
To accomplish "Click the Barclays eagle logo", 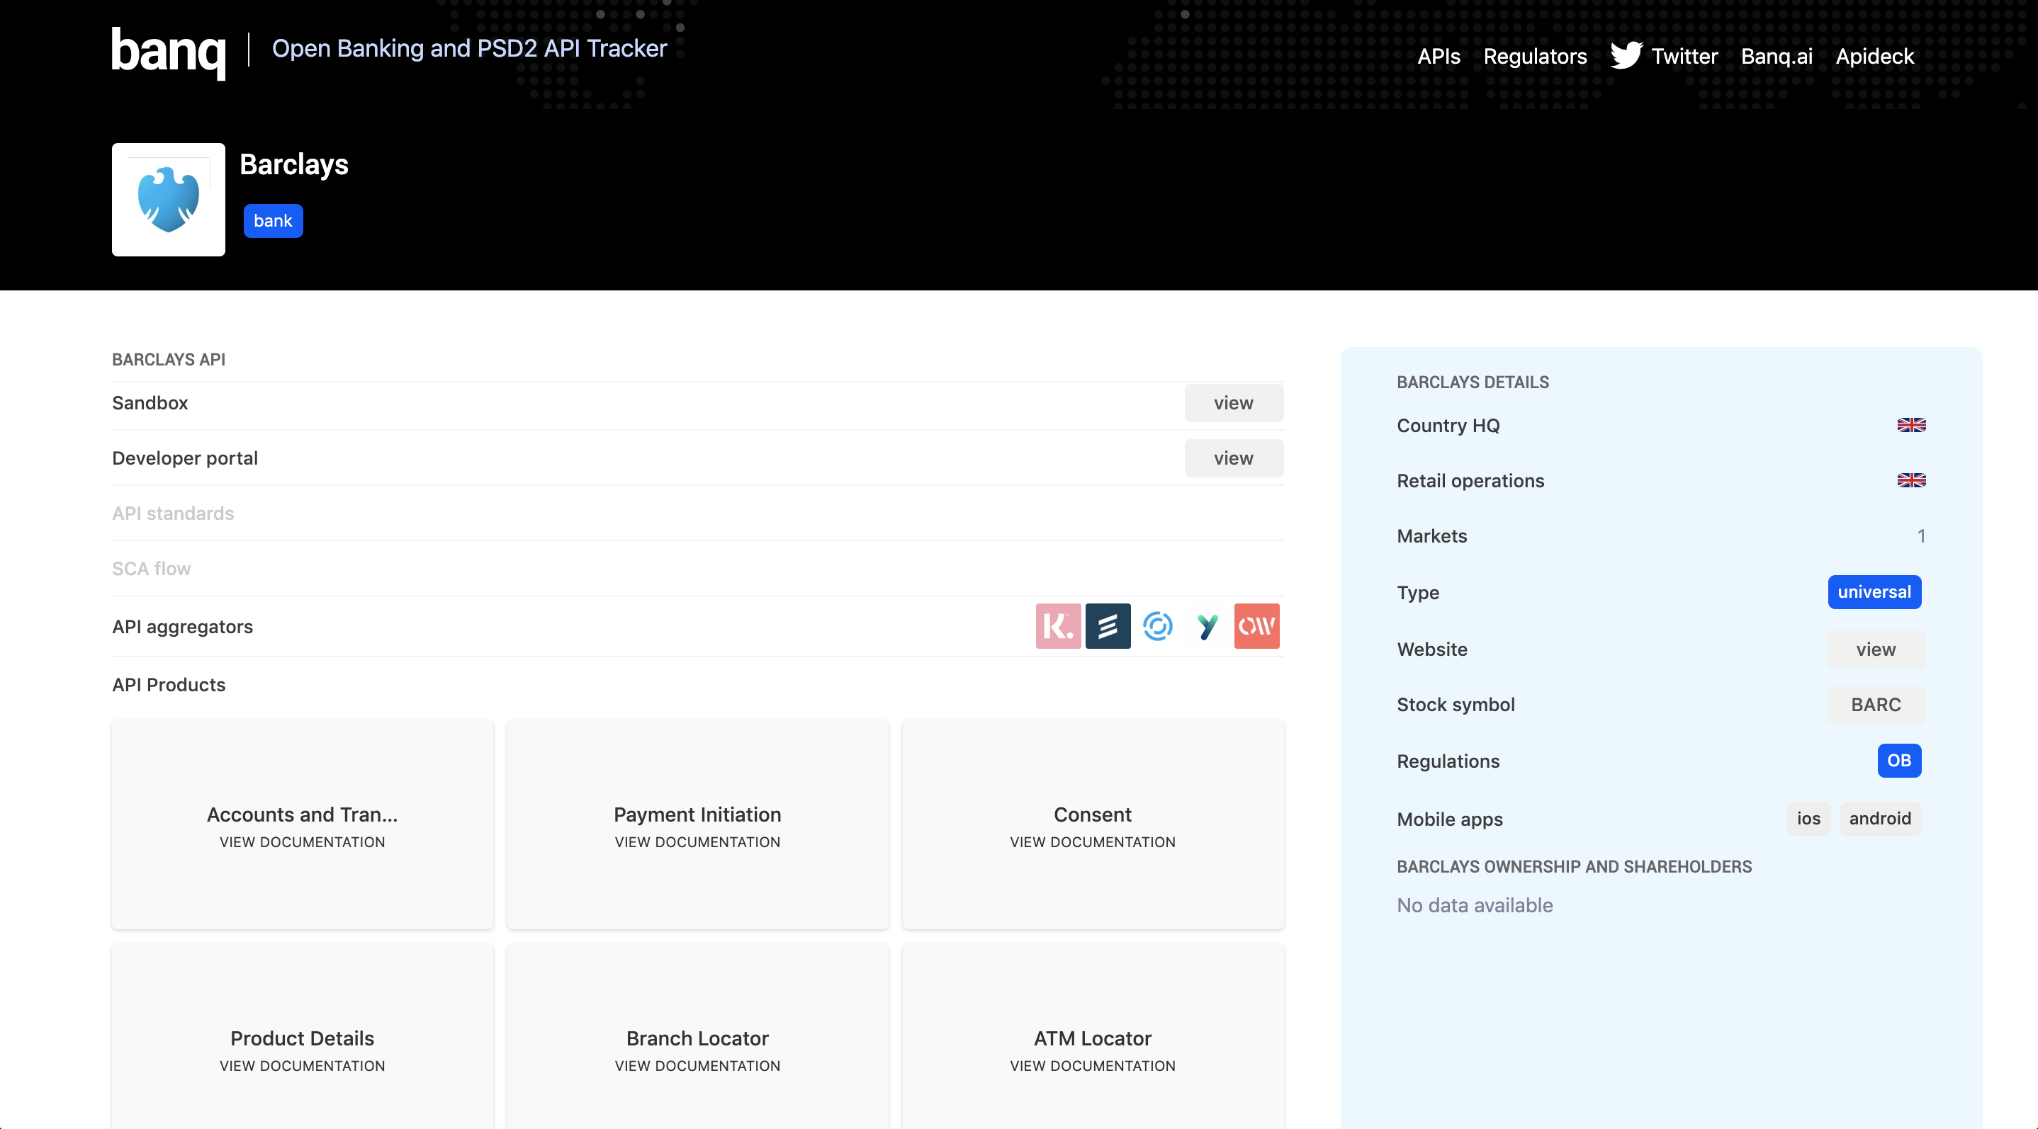I will click(169, 198).
